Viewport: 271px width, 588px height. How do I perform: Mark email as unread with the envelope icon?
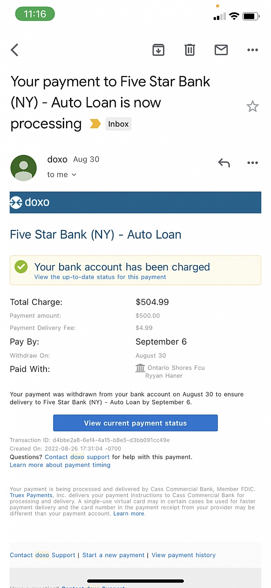tap(221, 50)
